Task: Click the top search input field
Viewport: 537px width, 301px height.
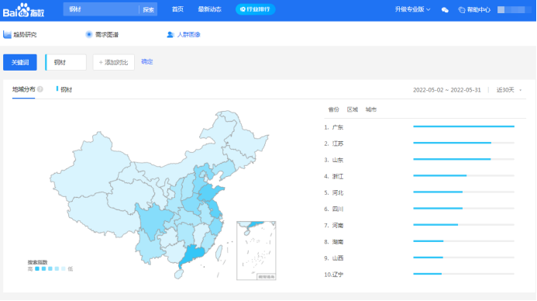Action: point(102,9)
